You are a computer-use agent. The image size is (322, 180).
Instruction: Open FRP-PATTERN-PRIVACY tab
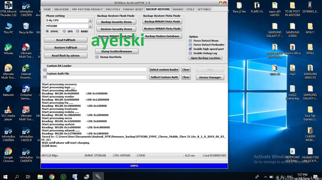click(x=87, y=9)
